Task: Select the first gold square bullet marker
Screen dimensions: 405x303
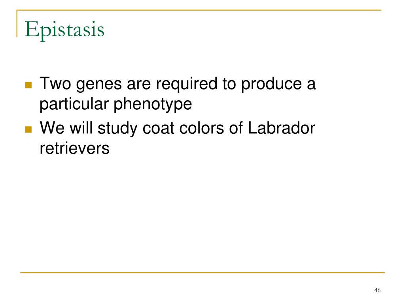Action: point(28,85)
